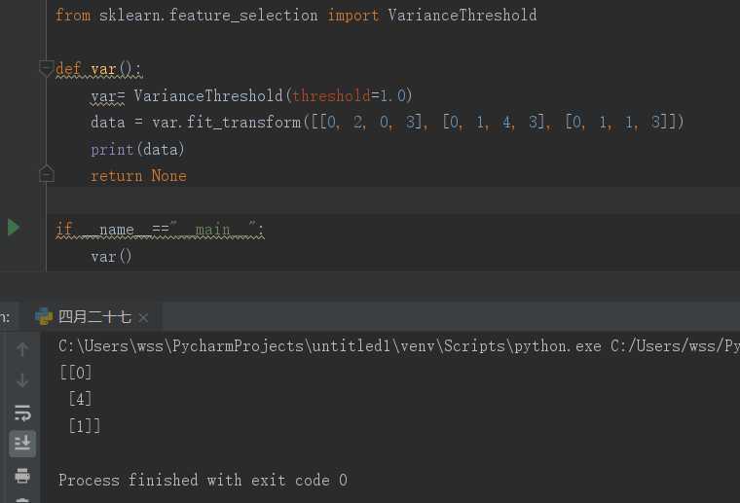Click output line [4]
Screen dimensions: 740x503
(80, 399)
